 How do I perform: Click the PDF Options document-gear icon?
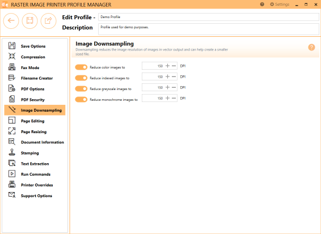[x=12, y=88]
